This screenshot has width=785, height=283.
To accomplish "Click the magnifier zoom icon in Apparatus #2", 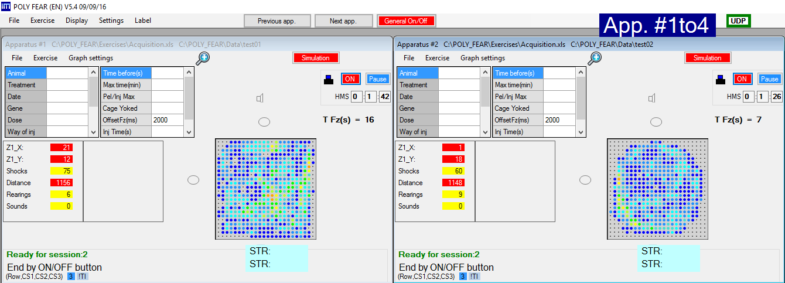I will point(595,58).
